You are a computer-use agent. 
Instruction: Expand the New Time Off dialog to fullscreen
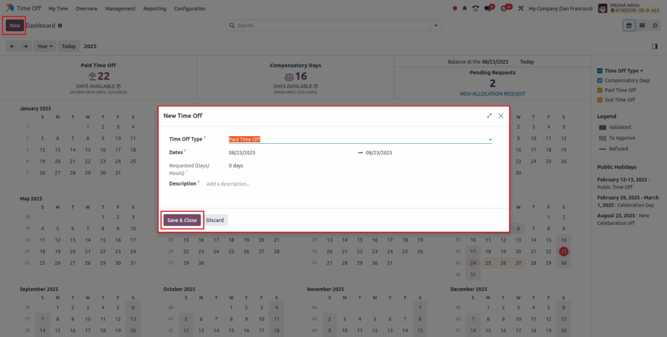(x=489, y=116)
